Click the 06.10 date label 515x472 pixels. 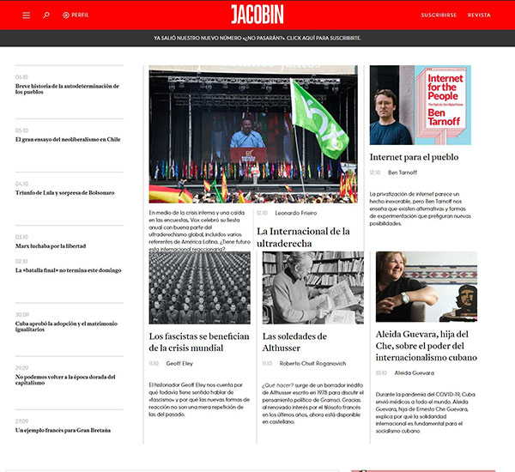(x=21, y=77)
